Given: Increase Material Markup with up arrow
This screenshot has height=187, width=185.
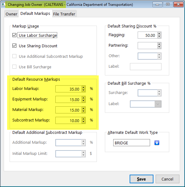Looking at the screenshot, I should point(84,108).
